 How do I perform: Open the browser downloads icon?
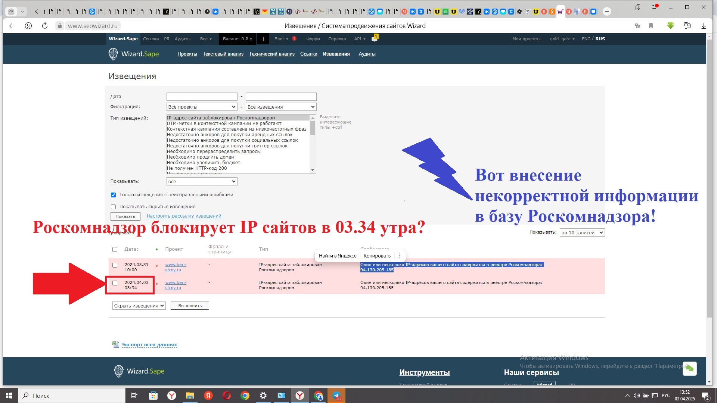tap(704, 26)
